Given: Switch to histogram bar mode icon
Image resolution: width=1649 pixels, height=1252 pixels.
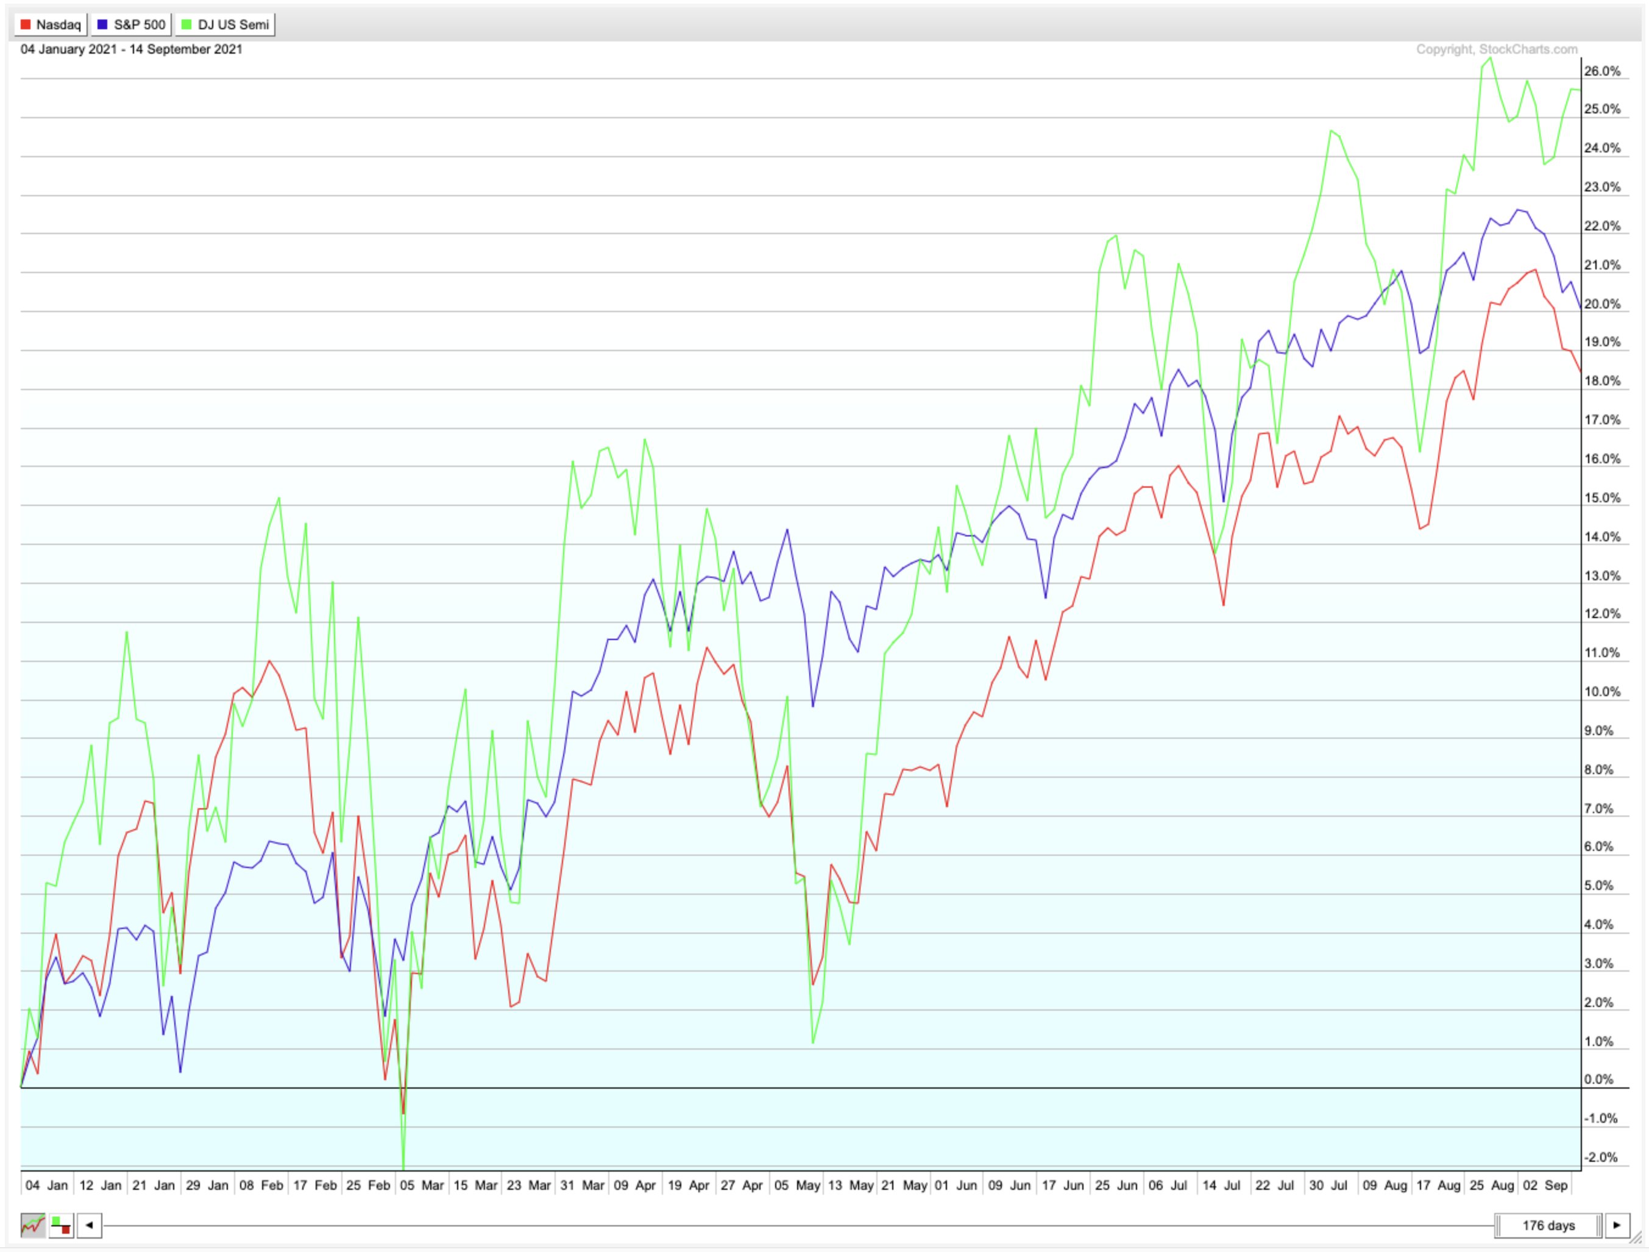Looking at the screenshot, I should coord(61,1225).
